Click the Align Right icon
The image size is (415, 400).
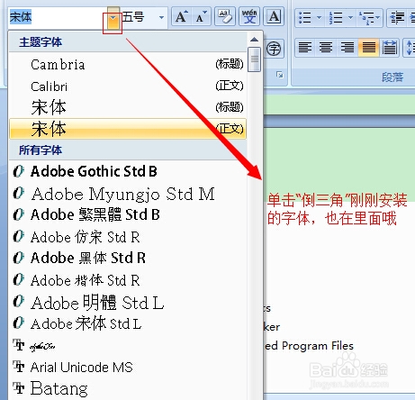(347, 48)
